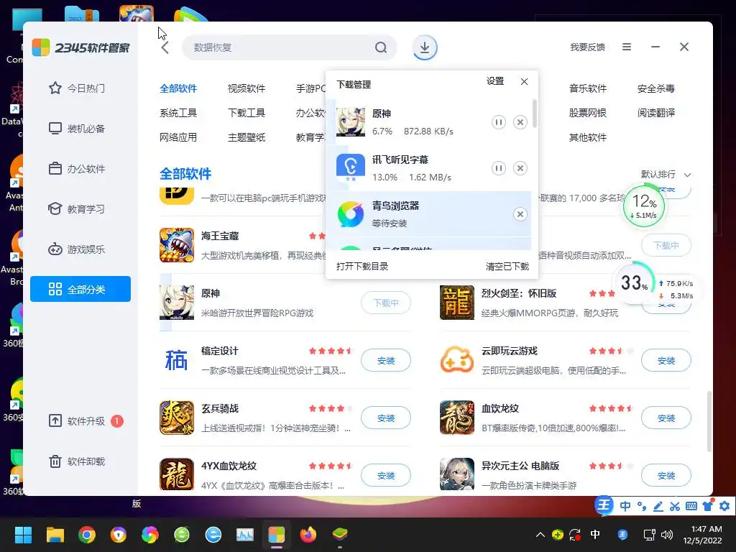Expand the 默认排行 sort dropdown

click(x=666, y=175)
